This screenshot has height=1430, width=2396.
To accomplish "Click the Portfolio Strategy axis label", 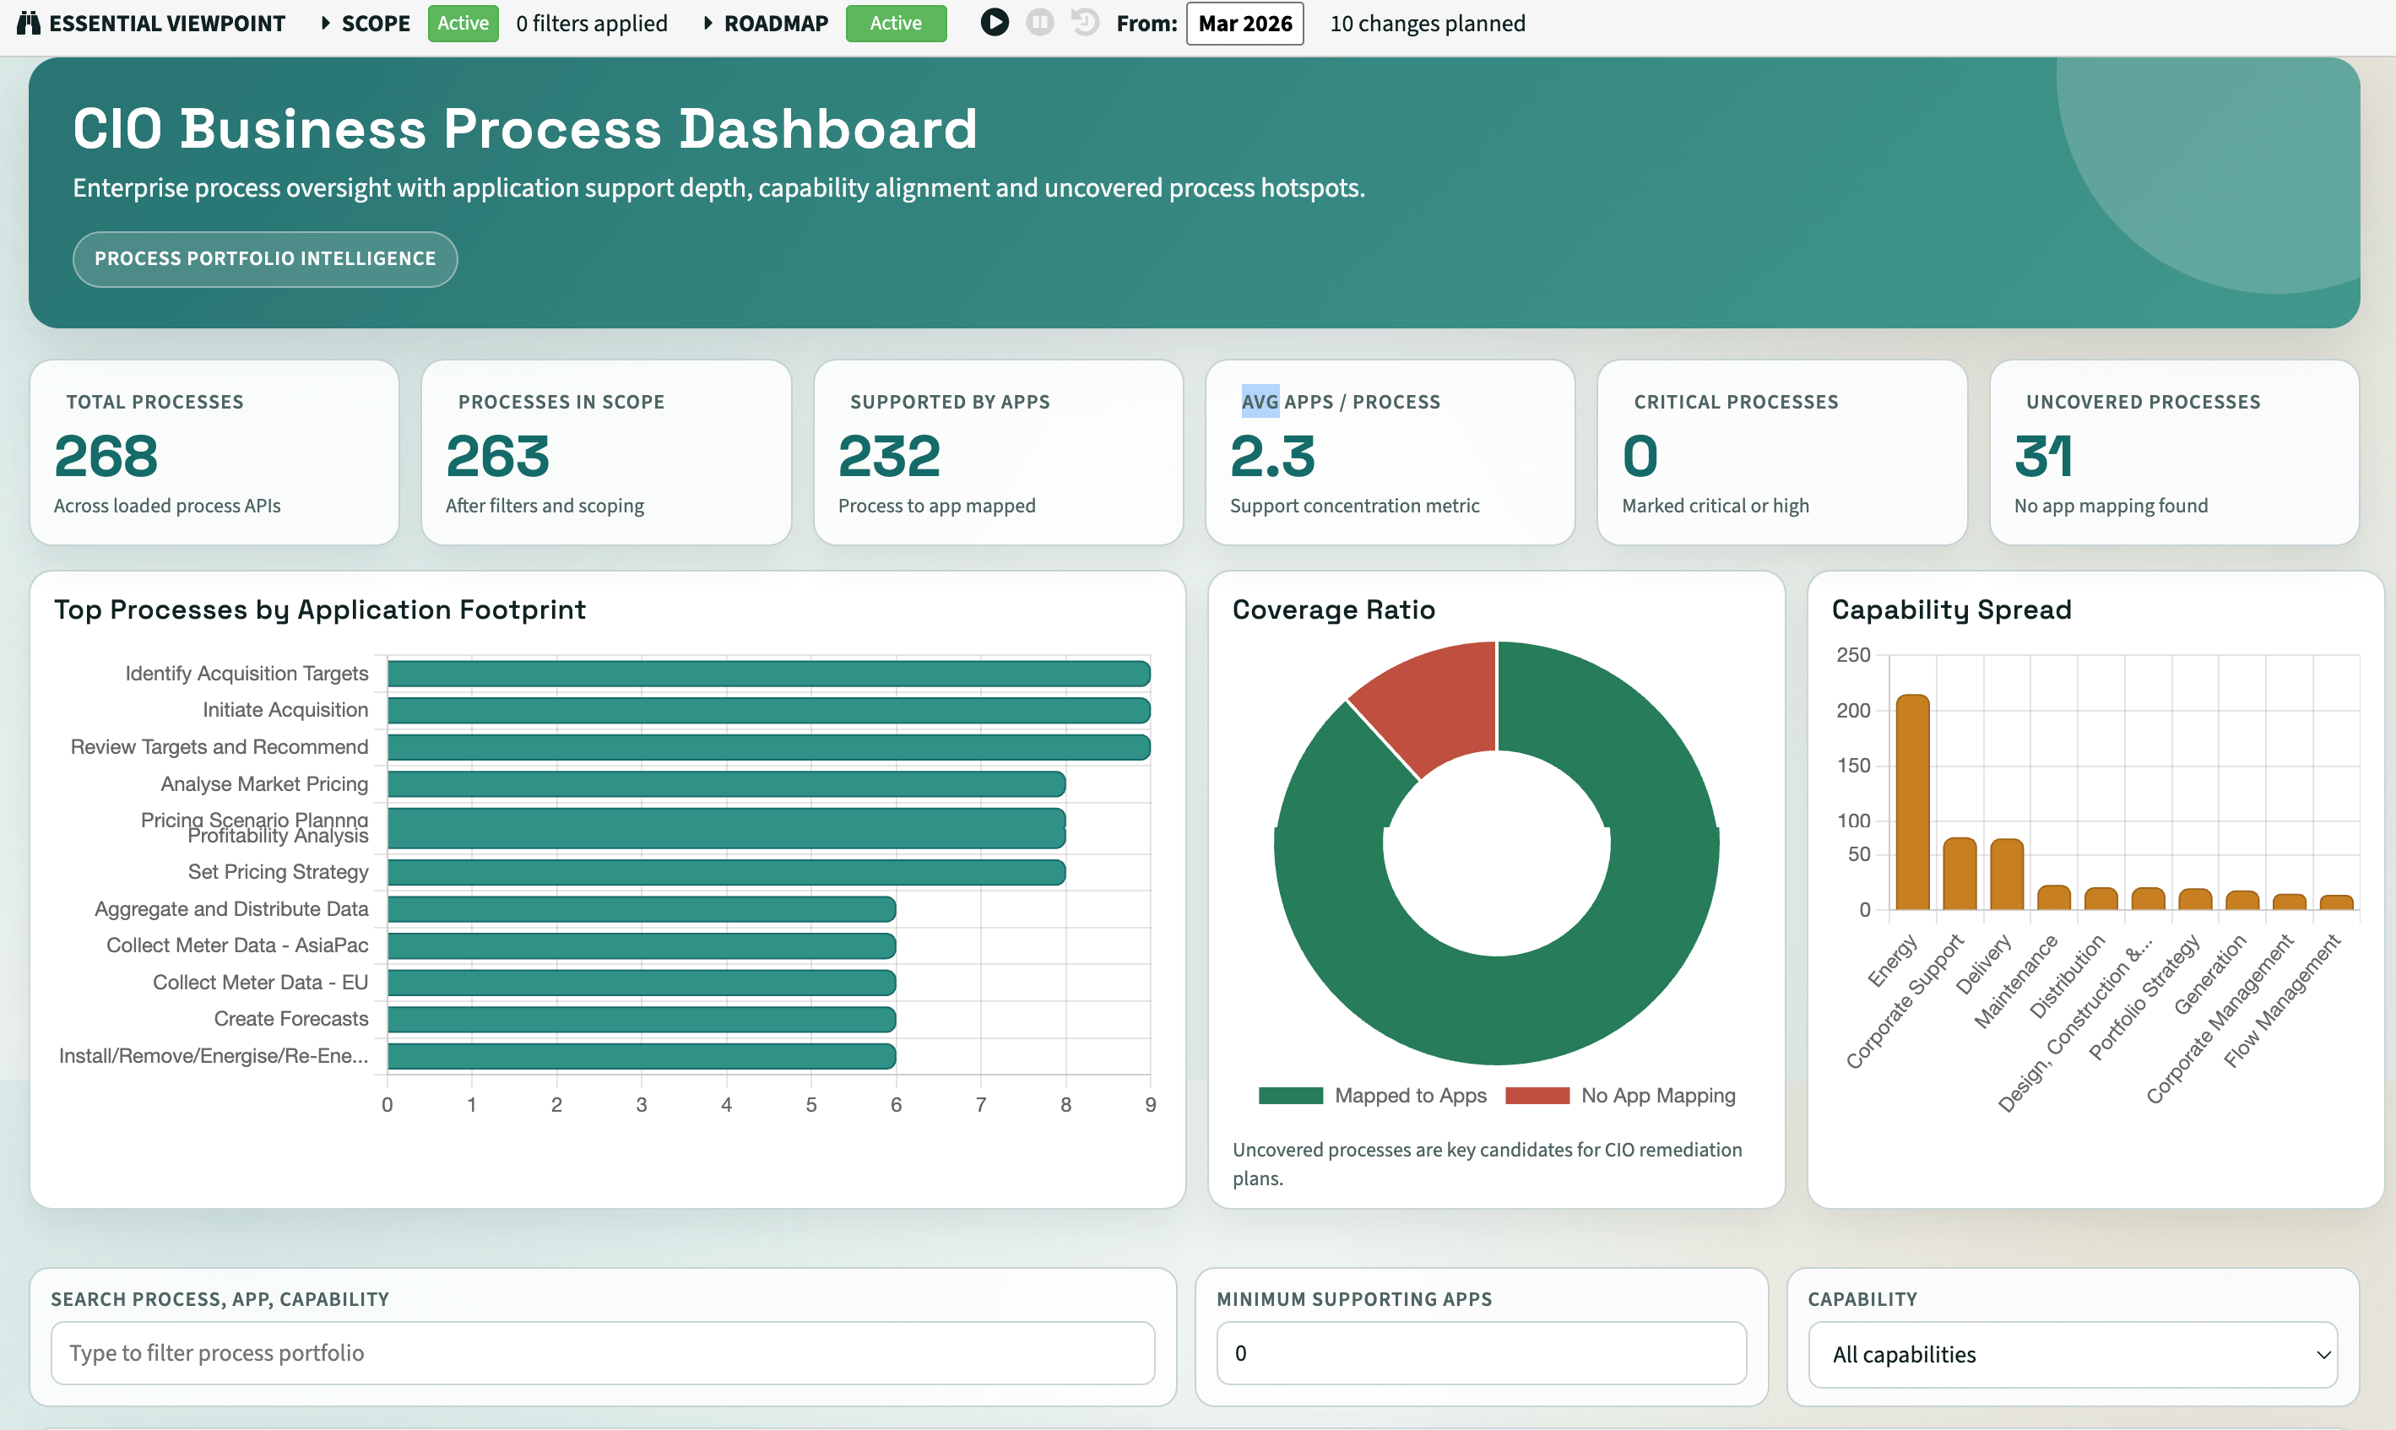I will point(2144,996).
